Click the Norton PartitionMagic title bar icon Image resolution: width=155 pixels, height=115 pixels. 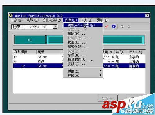click(x=11, y=16)
